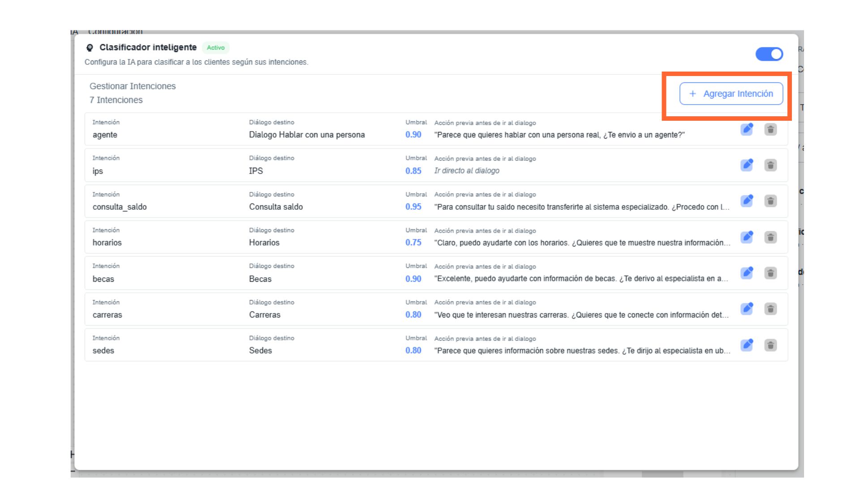Delete the agente intention
860x483 pixels.
(x=770, y=129)
